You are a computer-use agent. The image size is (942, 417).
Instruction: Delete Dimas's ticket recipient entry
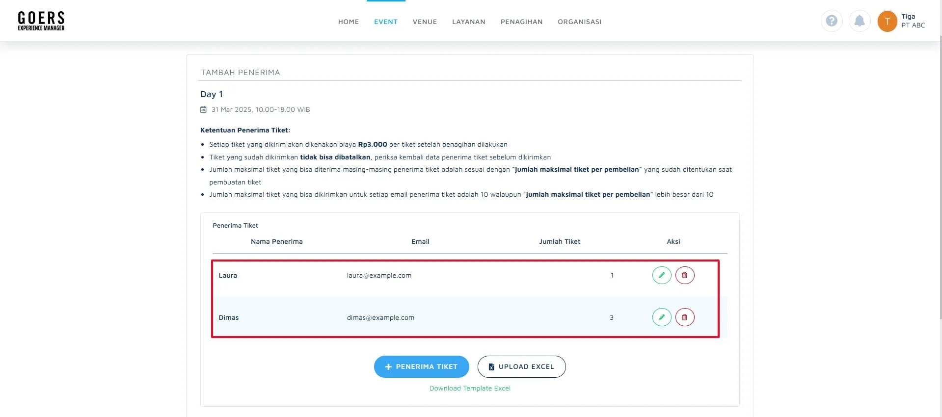[685, 317]
